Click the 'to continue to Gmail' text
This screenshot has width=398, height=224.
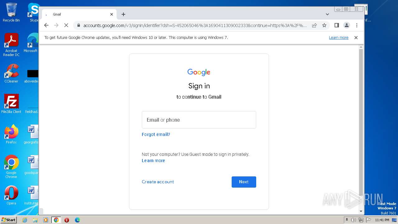pyautogui.click(x=199, y=97)
